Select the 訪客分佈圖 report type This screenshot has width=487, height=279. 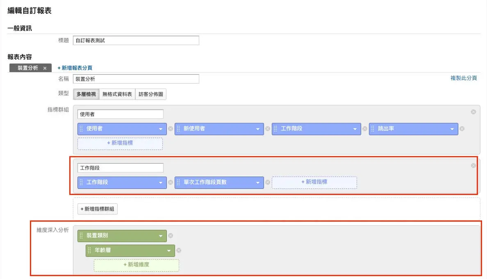(x=150, y=94)
